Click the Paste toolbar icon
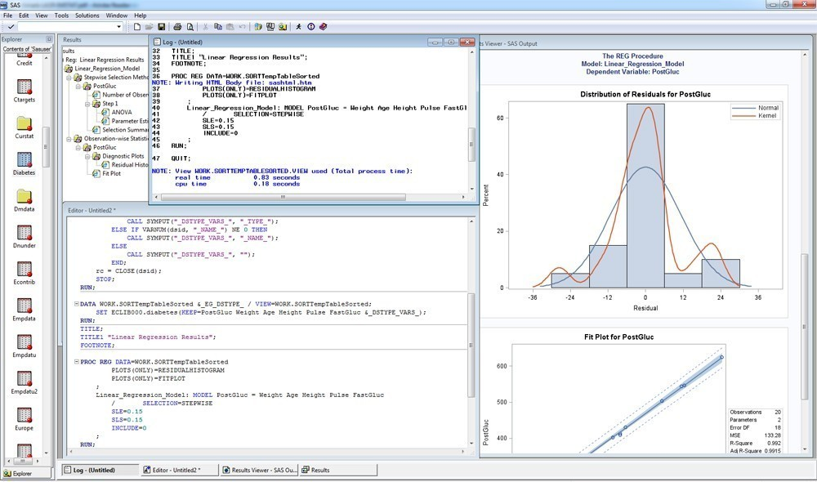 coord(230,27)
